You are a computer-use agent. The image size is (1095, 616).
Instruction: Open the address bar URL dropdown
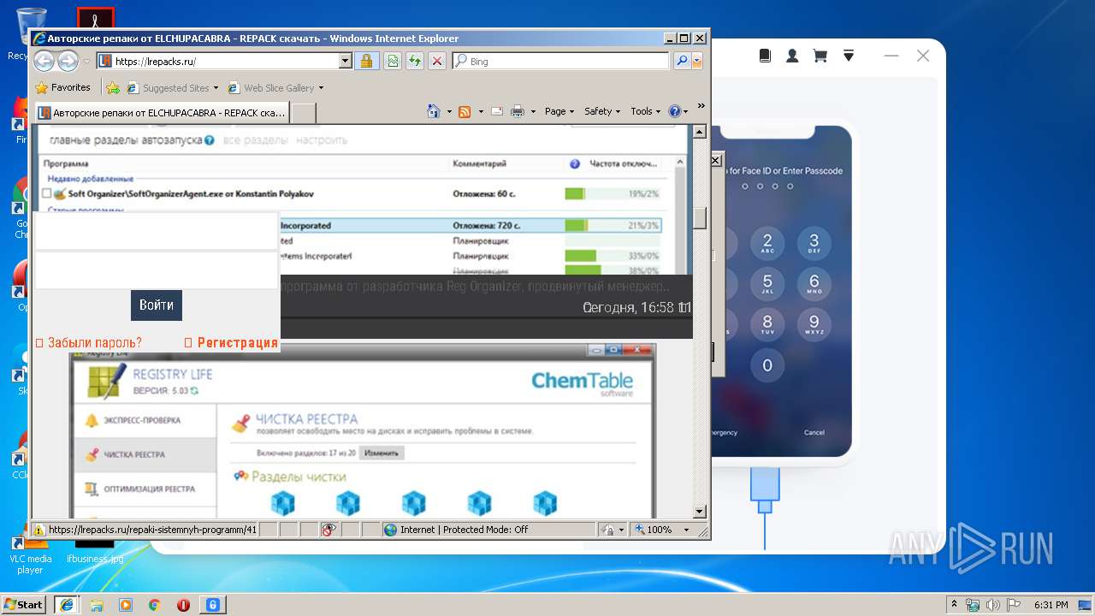point(345,61)
